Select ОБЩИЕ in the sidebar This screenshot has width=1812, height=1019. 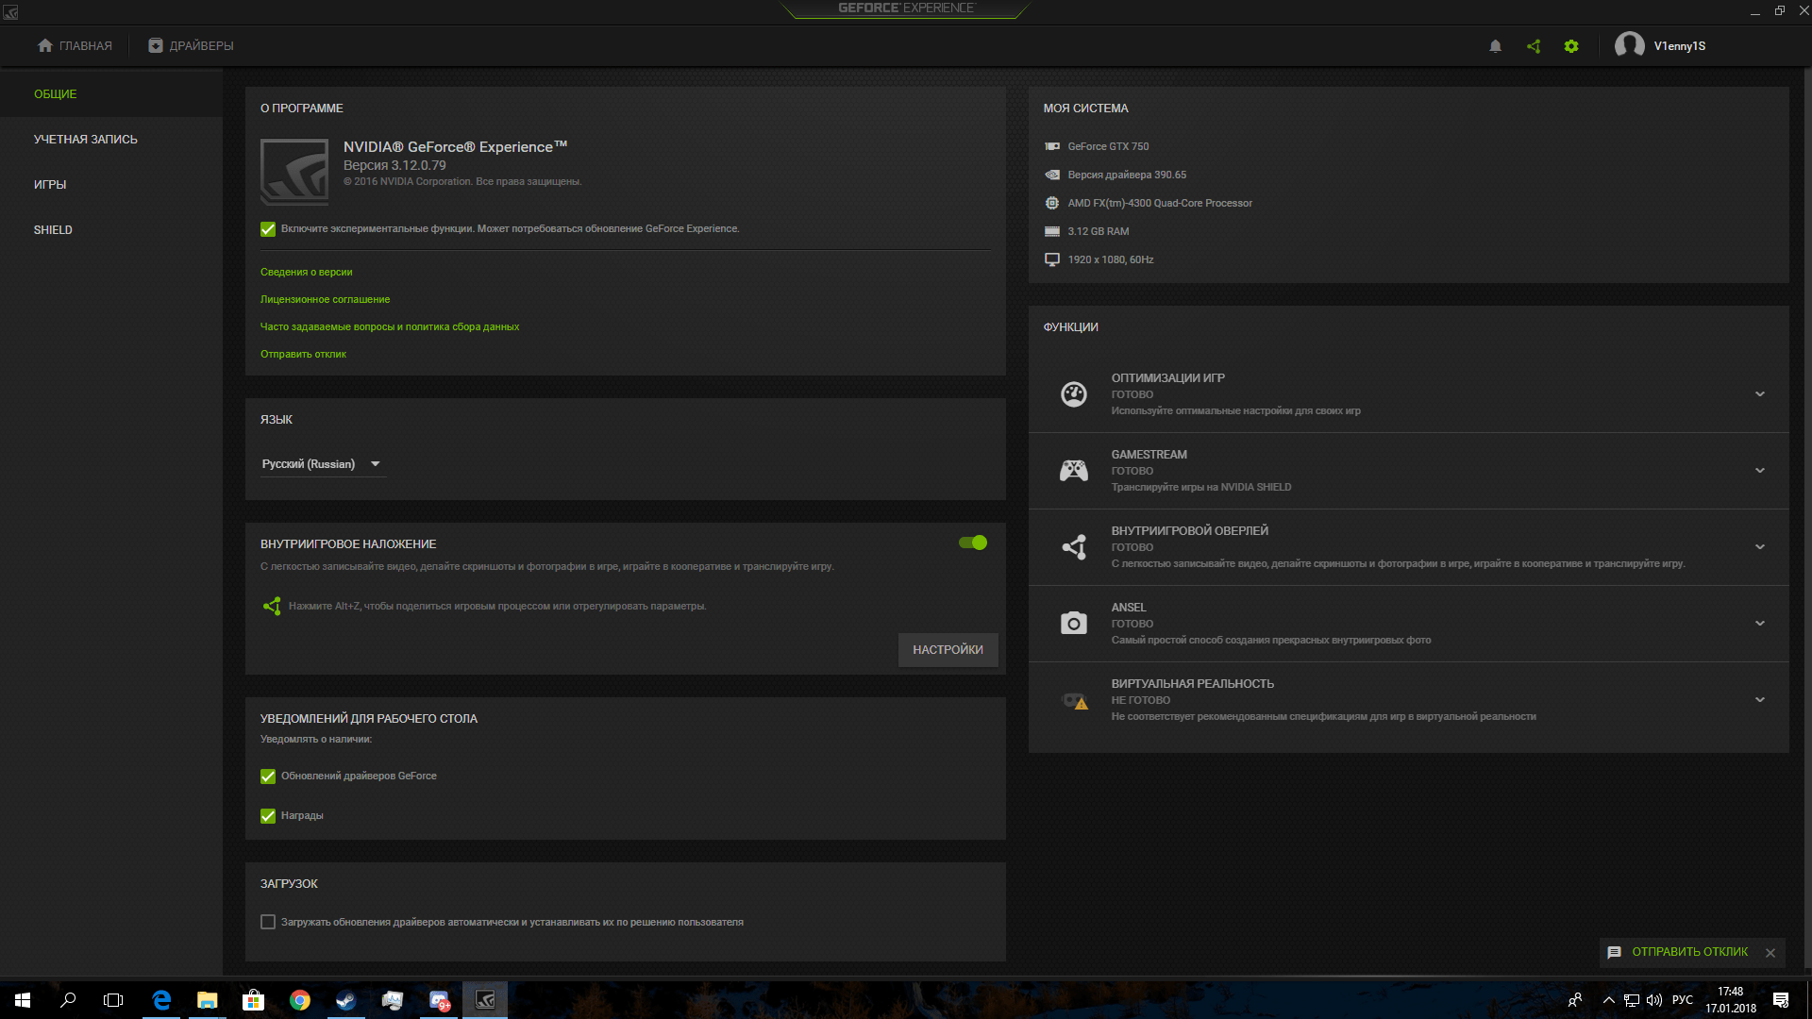pos(111,94)
